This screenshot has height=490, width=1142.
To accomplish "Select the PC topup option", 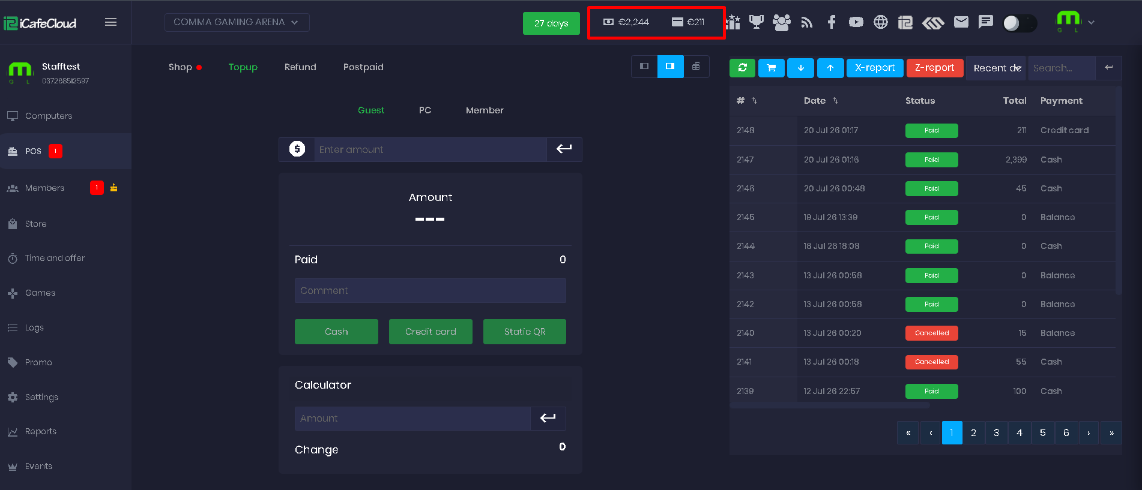I will 425,110.
